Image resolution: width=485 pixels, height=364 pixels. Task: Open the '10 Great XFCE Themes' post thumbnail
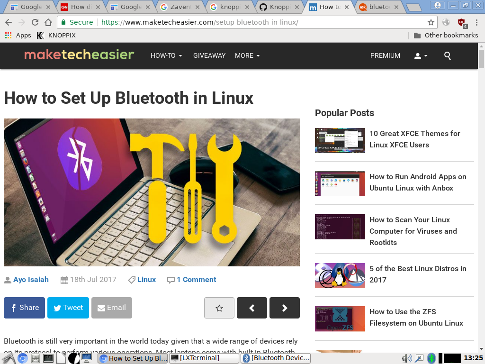coord(340,140)
